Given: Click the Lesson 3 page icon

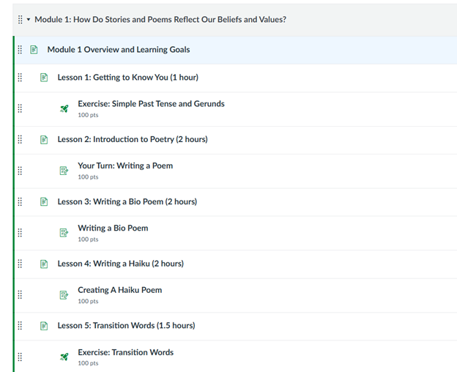Looking at the screenshot, I should pyautogui.click(x=44, y=201).
